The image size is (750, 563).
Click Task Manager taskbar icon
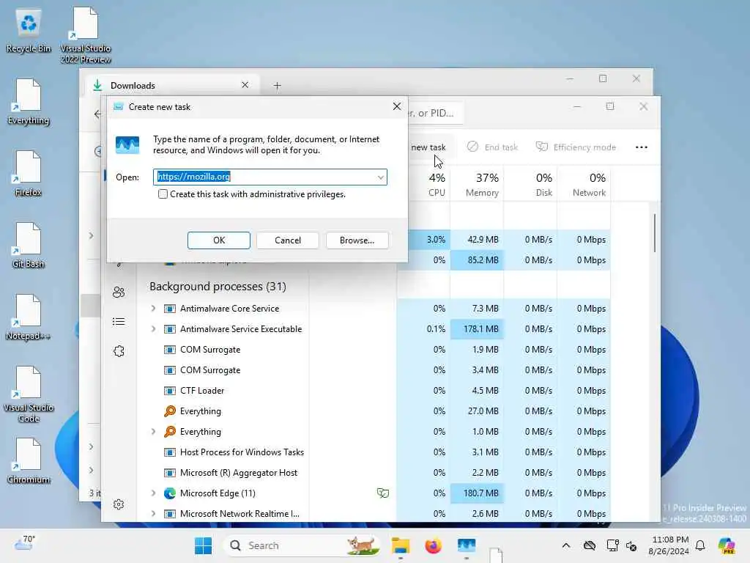pos(467,545)
